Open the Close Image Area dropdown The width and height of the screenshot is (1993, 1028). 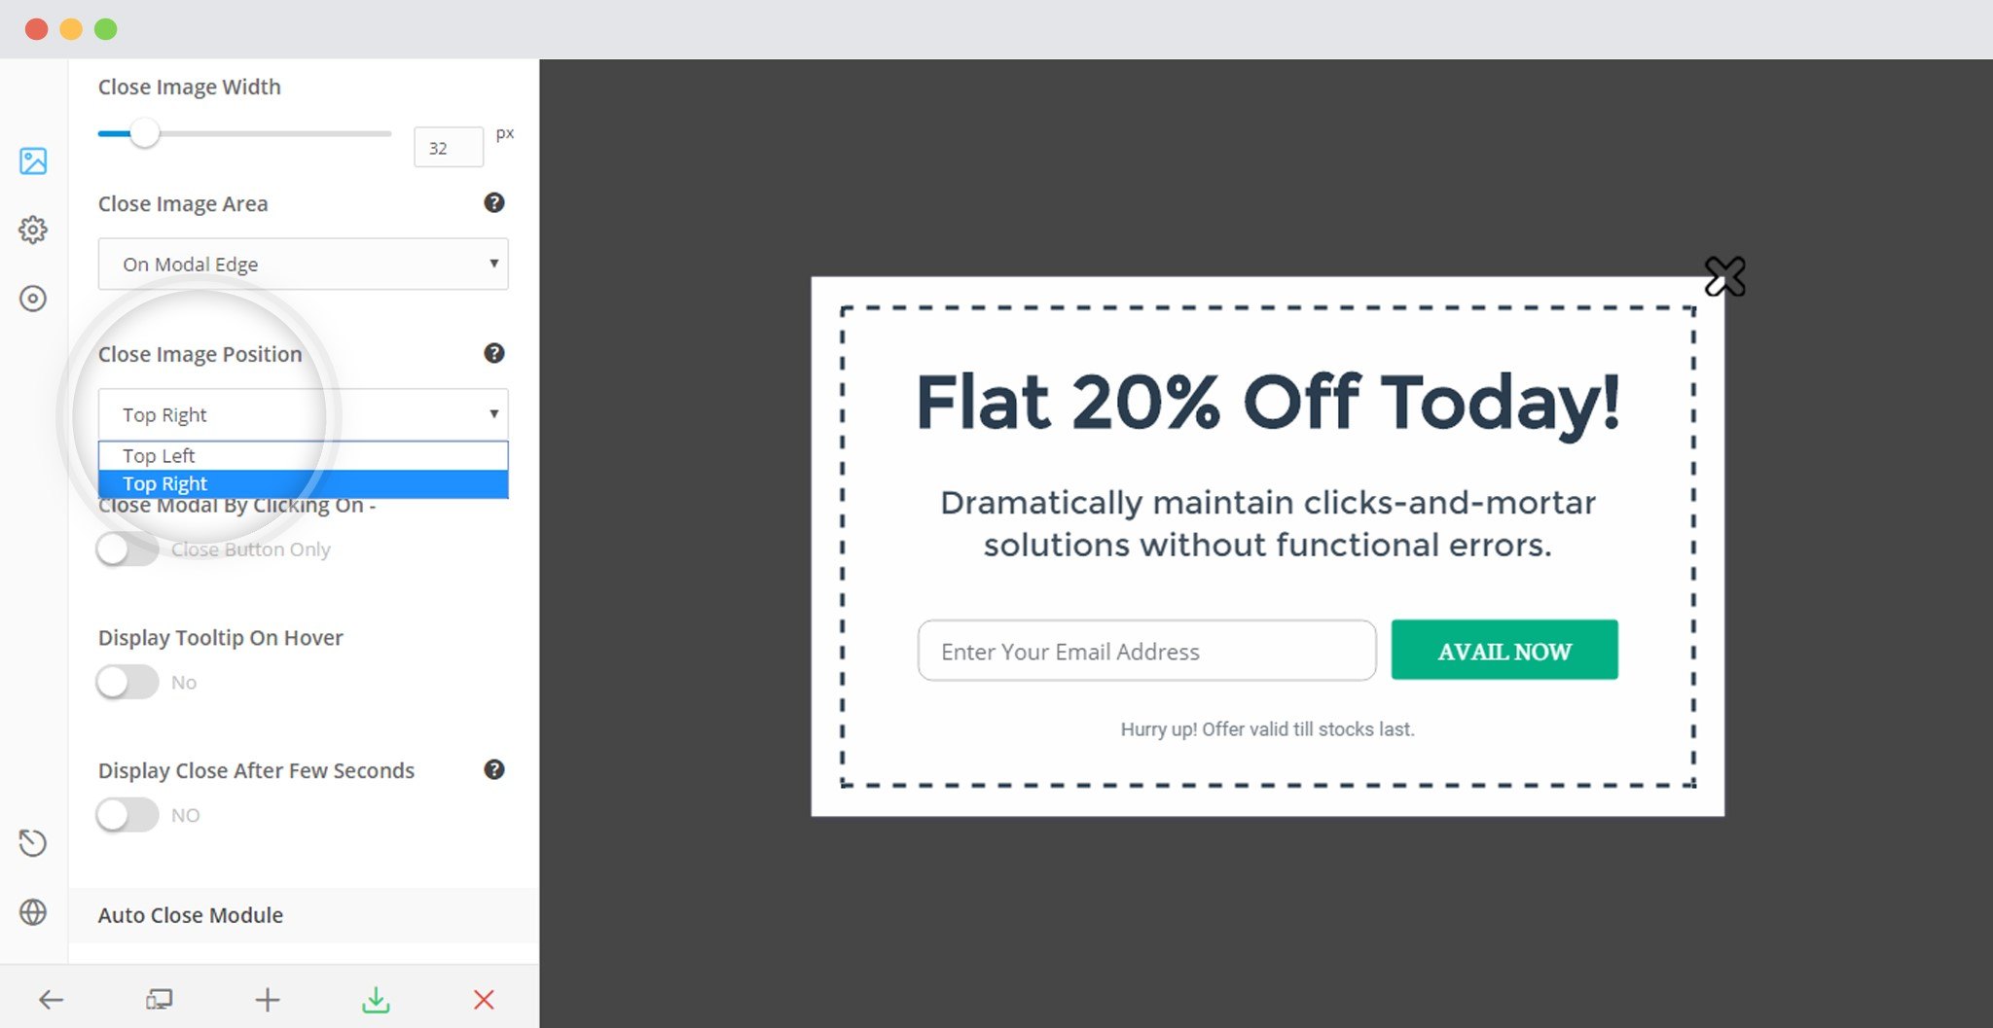tap(303, 264)
